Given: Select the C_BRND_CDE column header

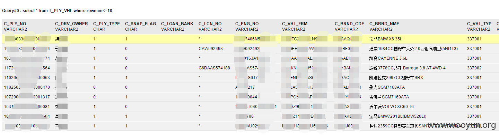Looking at the screenshot, I should point(349,24).
